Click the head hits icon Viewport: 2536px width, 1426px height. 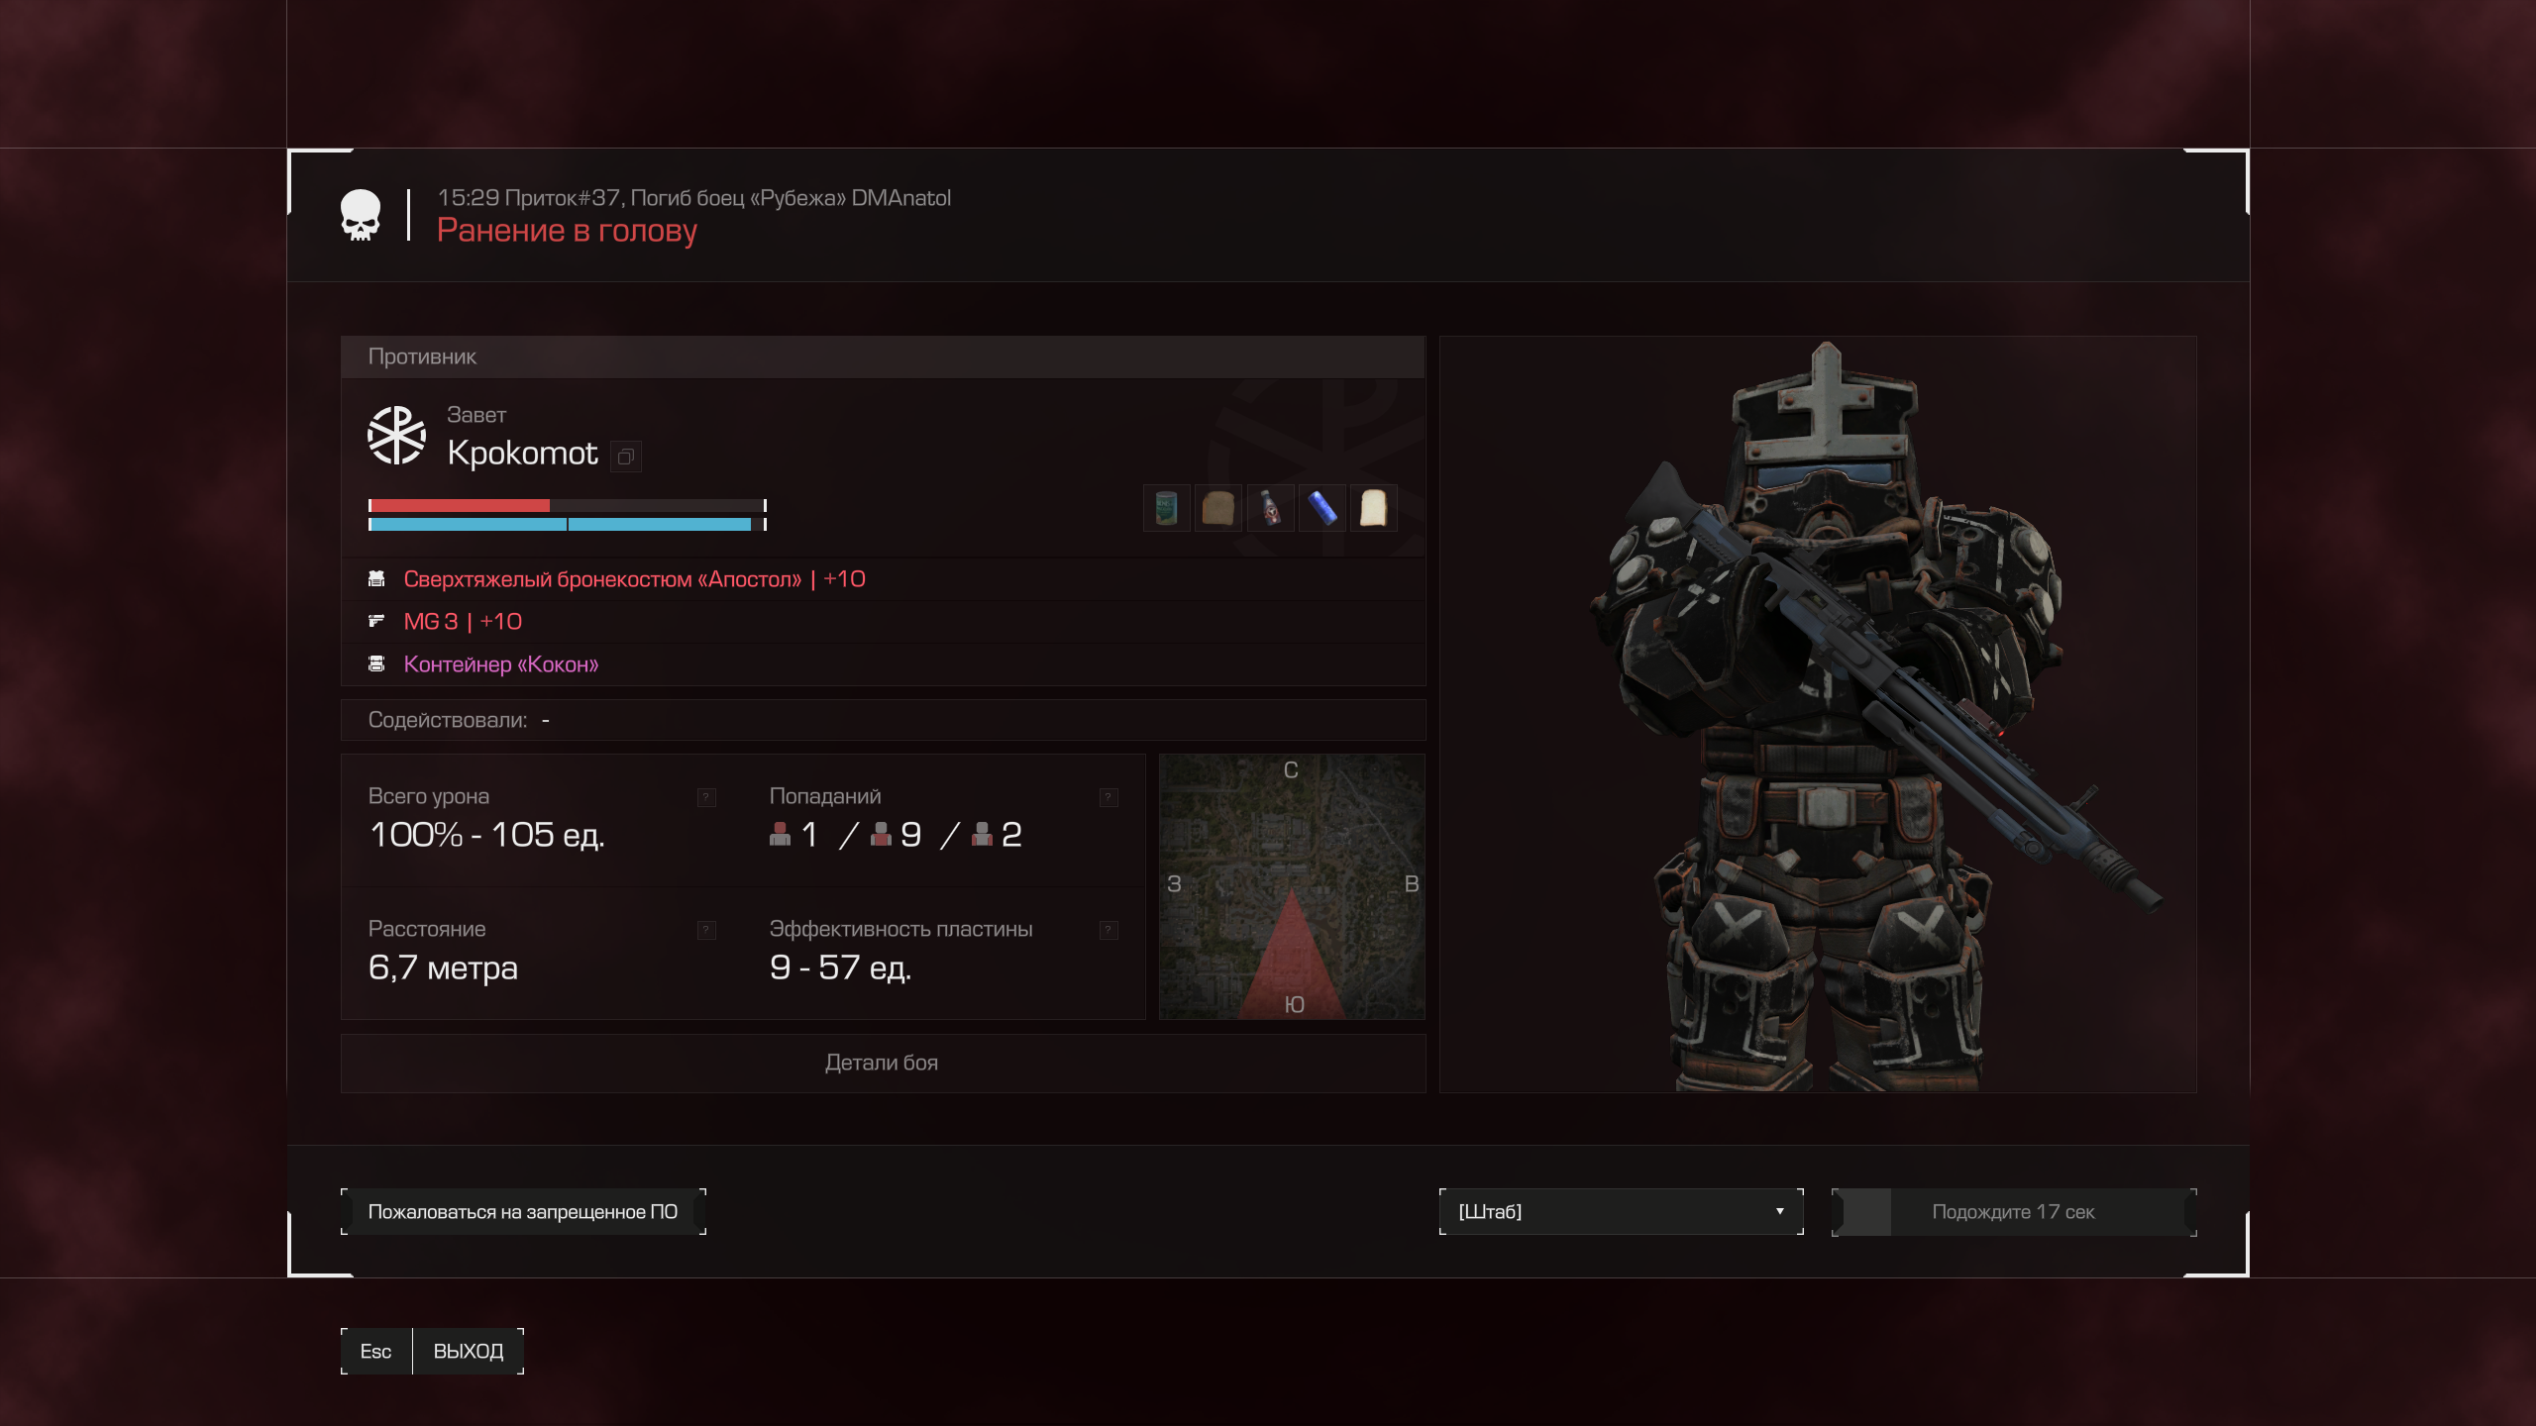coord(780,834)
